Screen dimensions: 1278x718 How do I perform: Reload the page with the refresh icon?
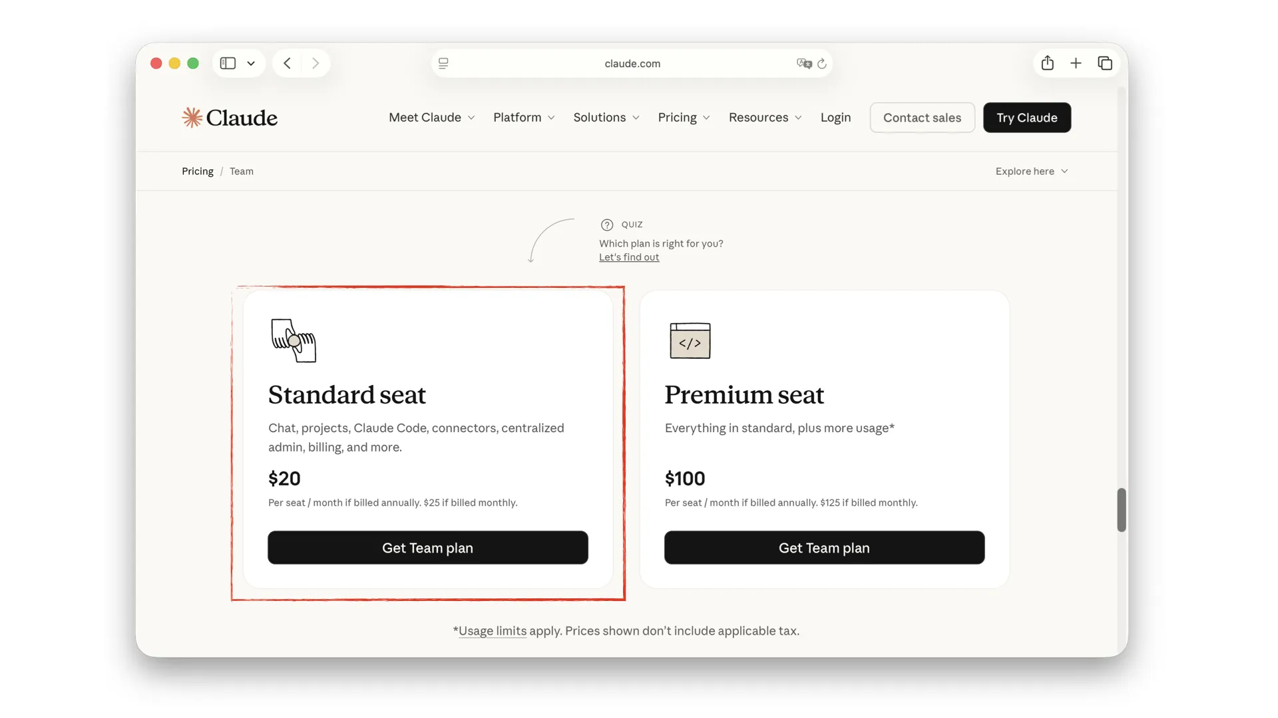coord(822,64)
